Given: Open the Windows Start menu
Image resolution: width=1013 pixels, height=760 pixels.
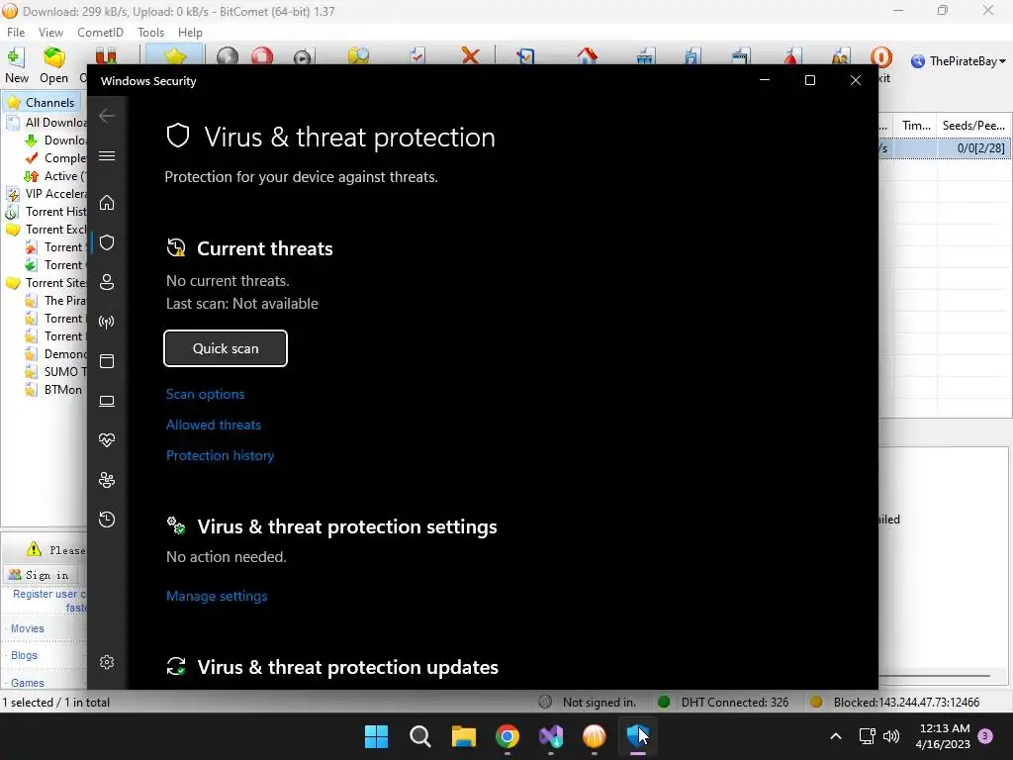Looking at the screenshot, I should 376,736.
